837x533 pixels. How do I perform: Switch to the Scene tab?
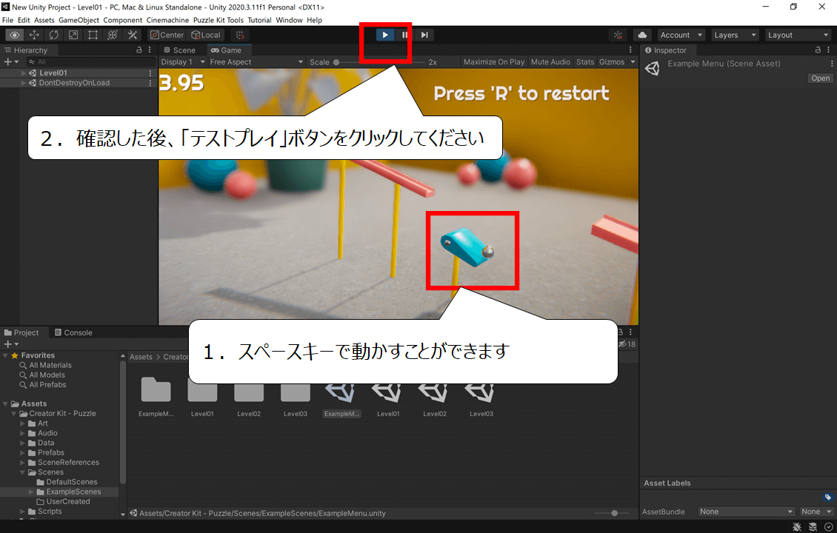coord(180,50)
